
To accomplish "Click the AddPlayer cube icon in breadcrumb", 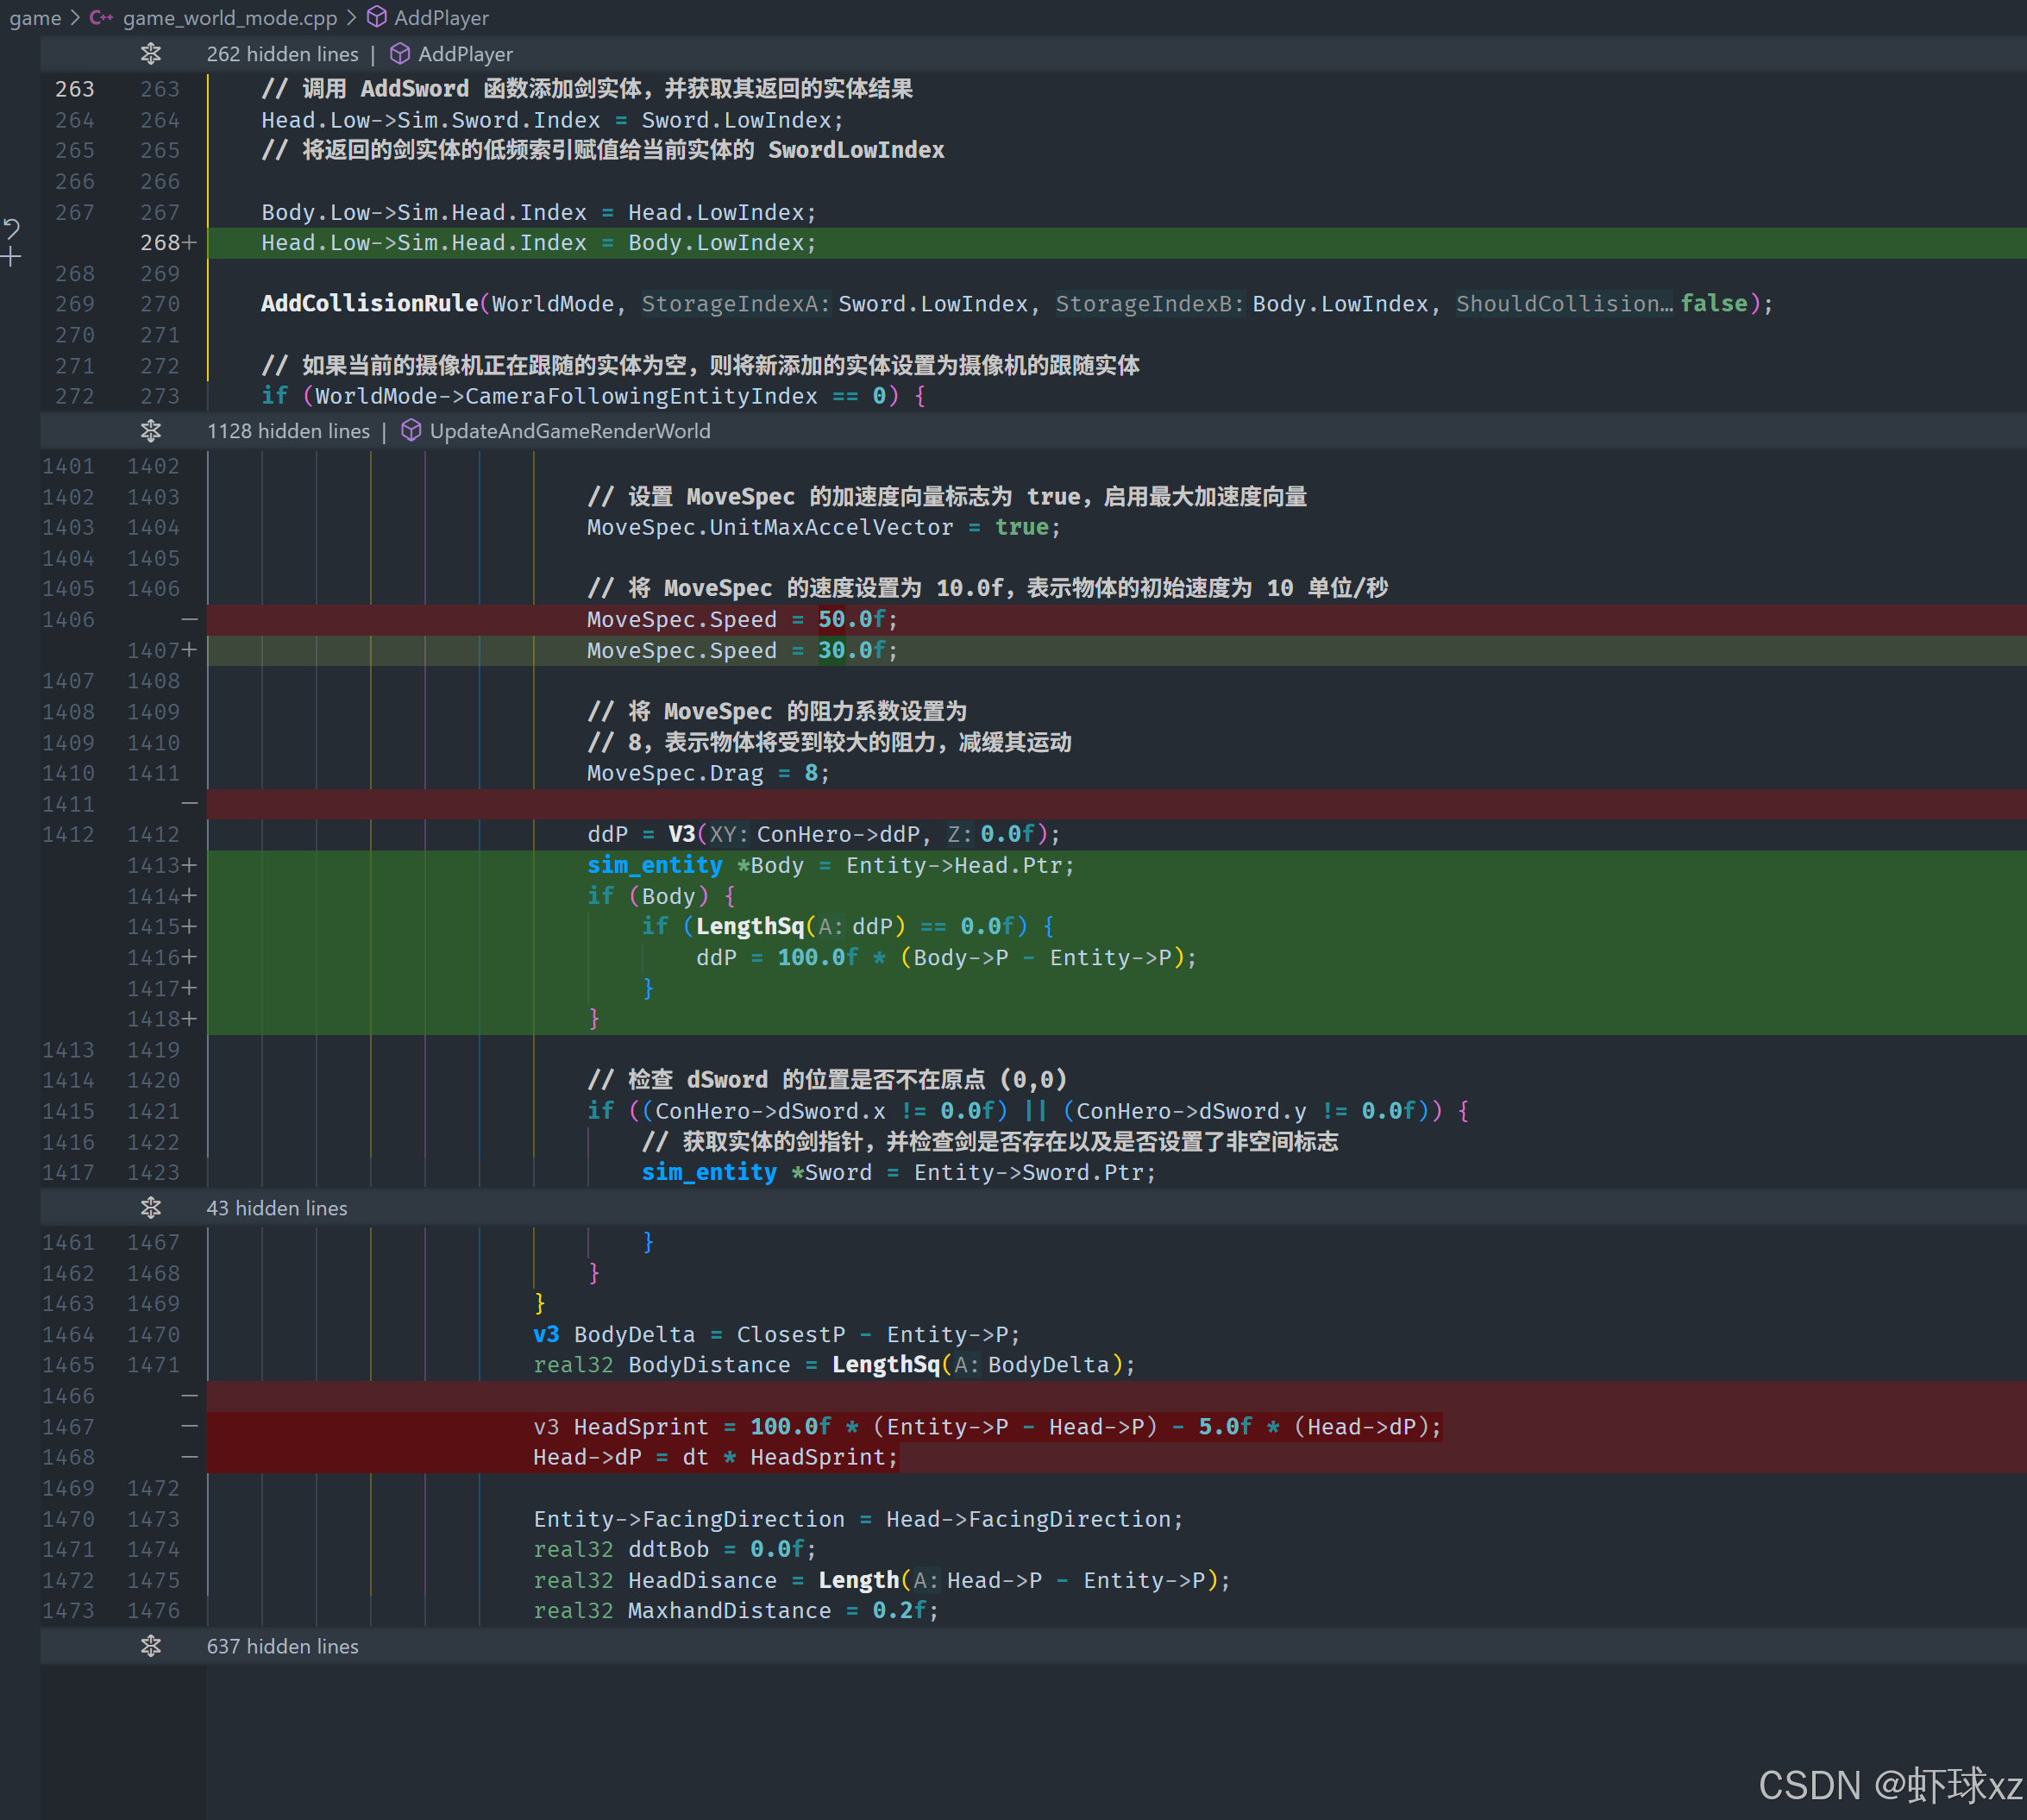I will coord(377,18).
